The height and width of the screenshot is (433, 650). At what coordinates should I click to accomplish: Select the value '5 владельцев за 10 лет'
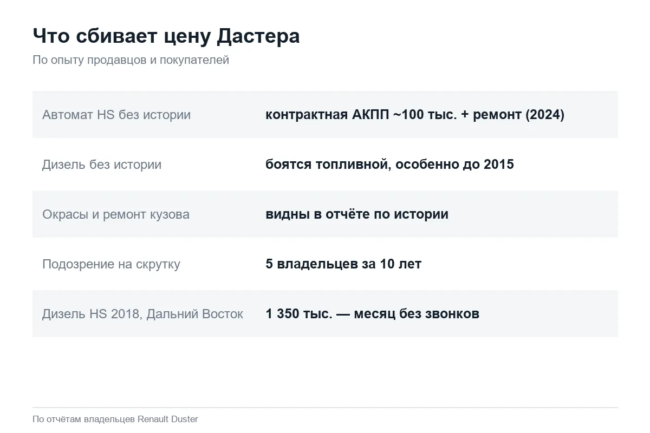pos(343,264)
